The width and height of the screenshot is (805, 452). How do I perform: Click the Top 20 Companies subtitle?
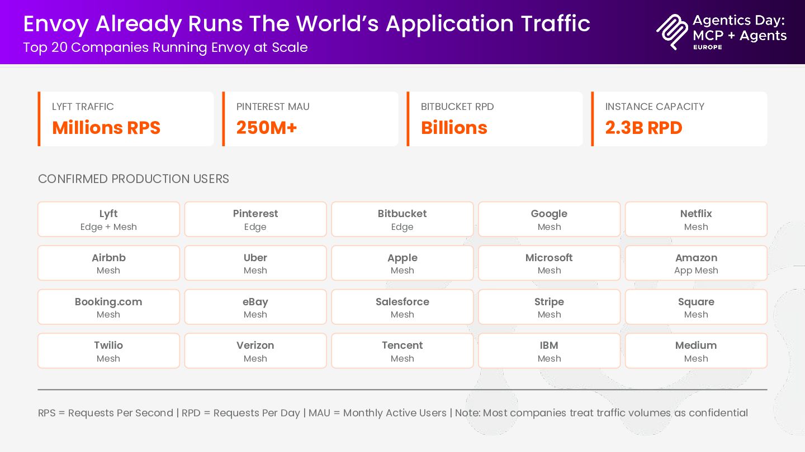(165, 47)
